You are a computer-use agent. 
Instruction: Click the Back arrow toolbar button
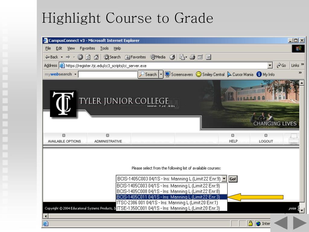pyautogui.click(x=51, y=57)
